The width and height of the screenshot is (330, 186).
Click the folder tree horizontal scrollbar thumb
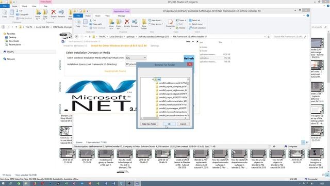coord(151,118)
